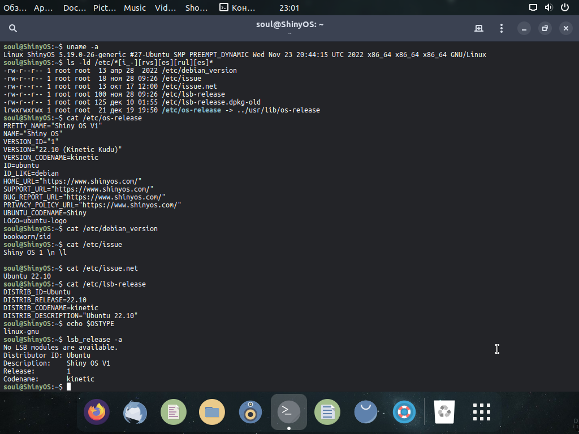The width and height of the screenshot is (579, 434).
Task: Click the last empty terminal prompt
Action: [37, 387]
